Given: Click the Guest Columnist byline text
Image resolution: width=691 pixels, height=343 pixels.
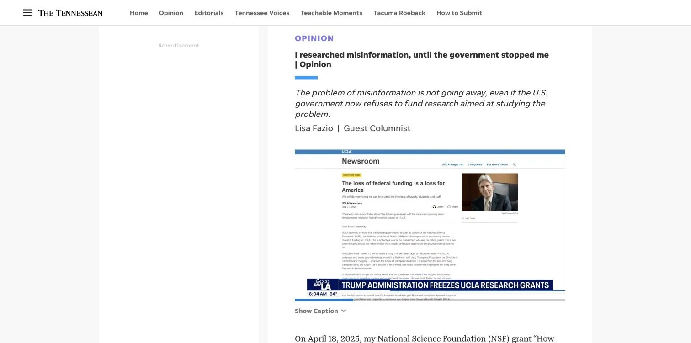Looking at the screenshot, I should point(377,128).
